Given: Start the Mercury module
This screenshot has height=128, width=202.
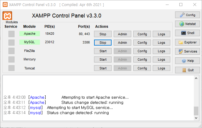Looking at the screenshot, I should pos(103,59).
